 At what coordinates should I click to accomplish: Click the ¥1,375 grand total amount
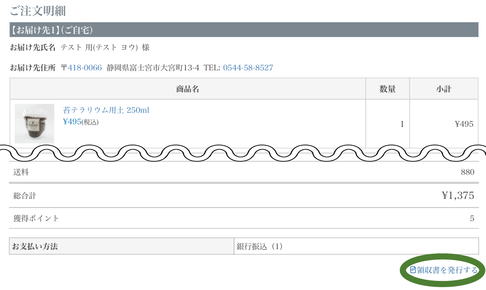click(458, 196)
